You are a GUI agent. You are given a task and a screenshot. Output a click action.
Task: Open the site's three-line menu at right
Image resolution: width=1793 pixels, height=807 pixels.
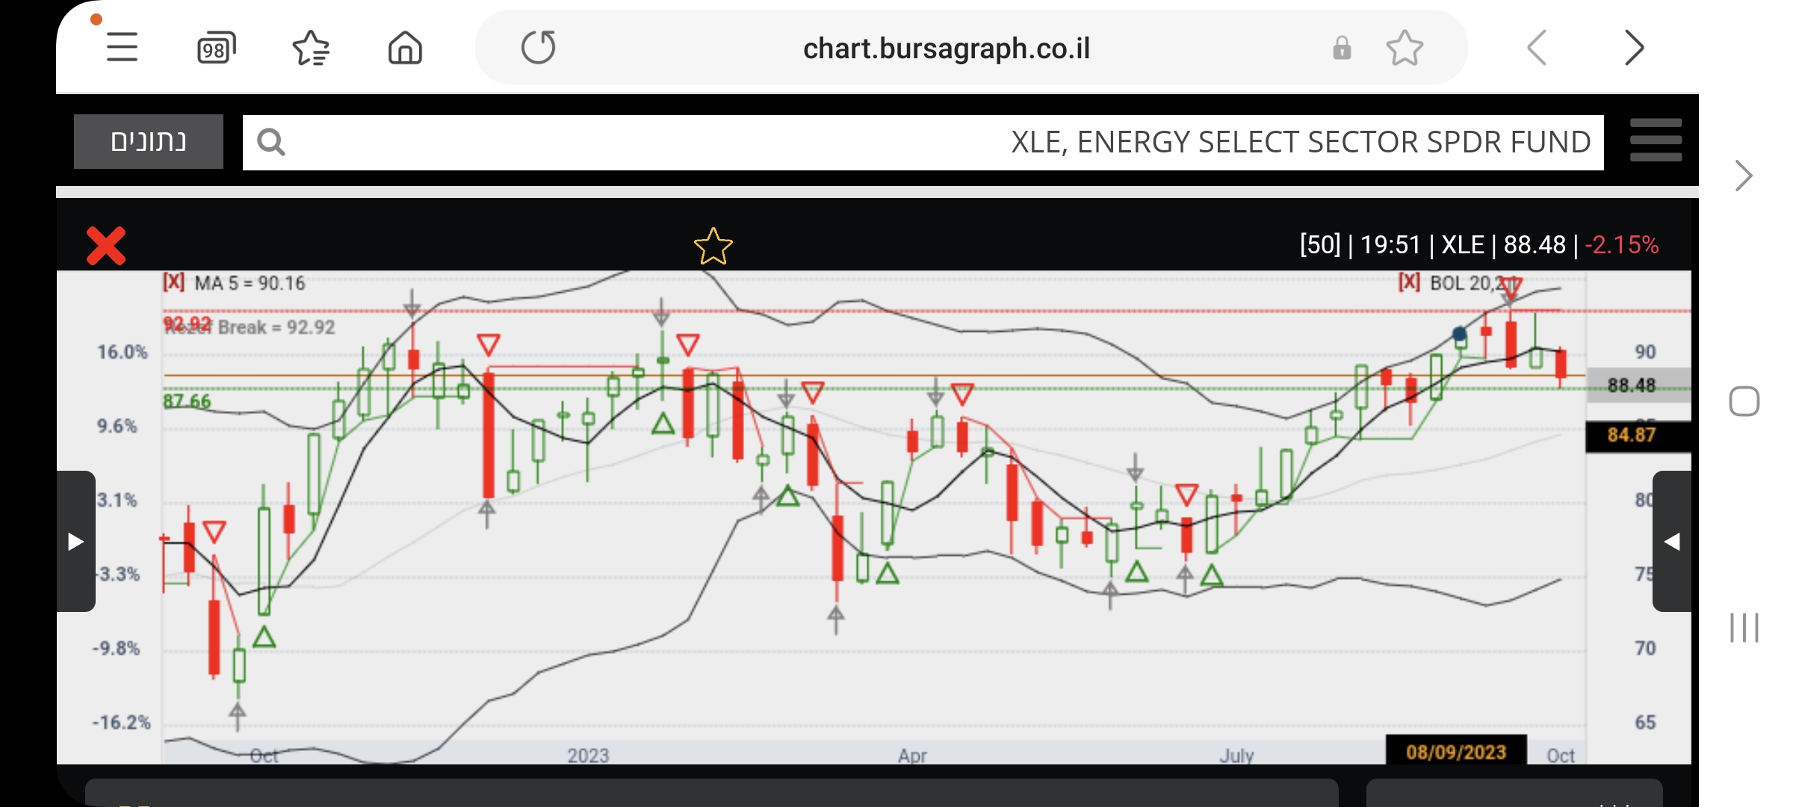point(1656,140)
